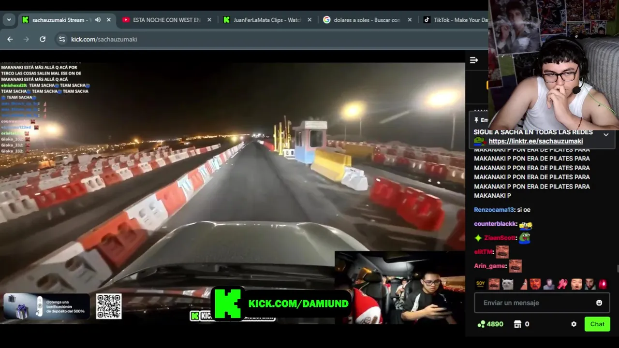Open chat settings gear icon
Screen dimensions: 619x348
574,324
